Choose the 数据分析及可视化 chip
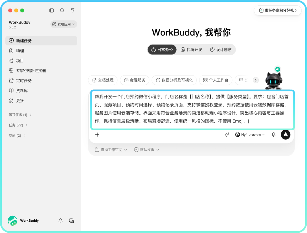The height and width of the screenshot is (233, 307). click(174, 80)
